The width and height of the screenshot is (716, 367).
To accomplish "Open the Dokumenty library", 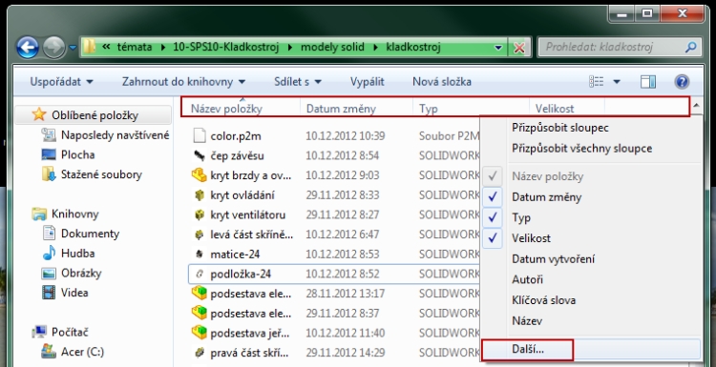I will point(81,234).
